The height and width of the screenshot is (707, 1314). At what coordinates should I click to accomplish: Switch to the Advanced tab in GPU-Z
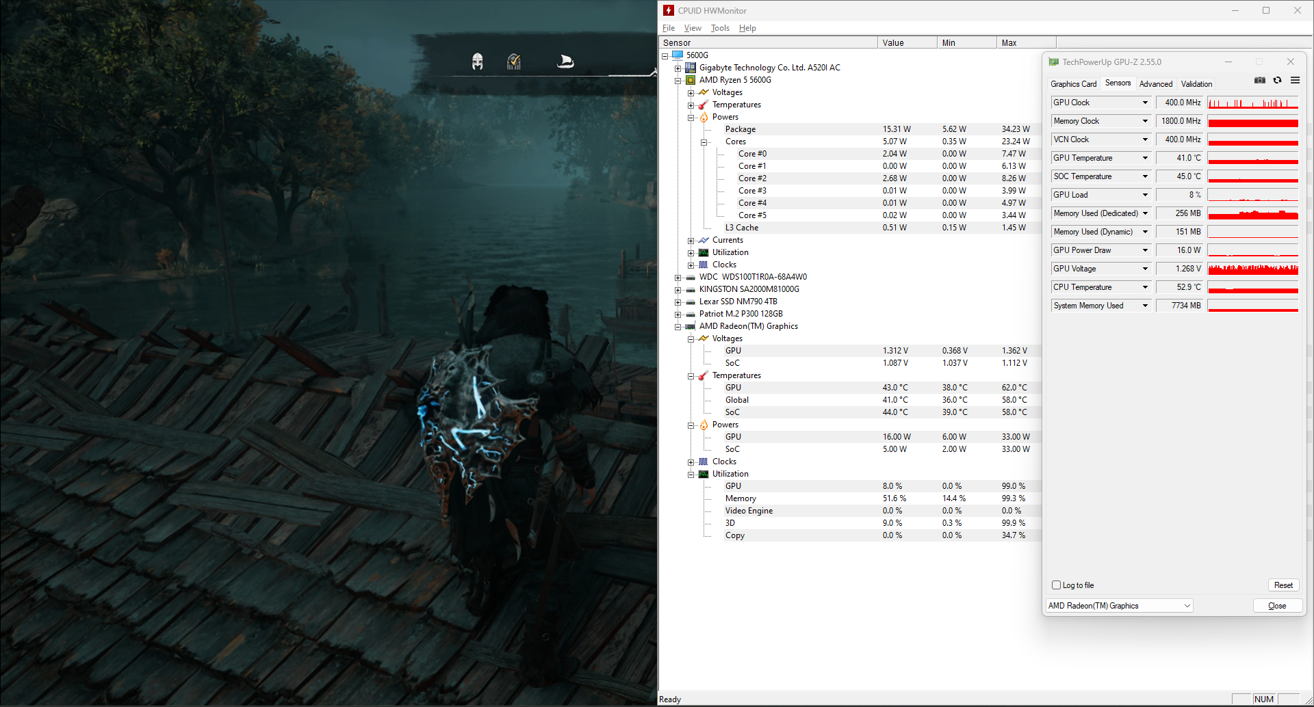(1156, 84)
